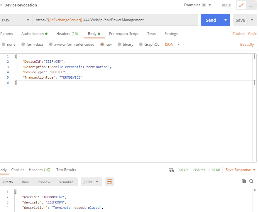The width and height of the screenshot is (259, 212).
Task: Click the DeviceId line in request body
Action: [x=44, y=62]
